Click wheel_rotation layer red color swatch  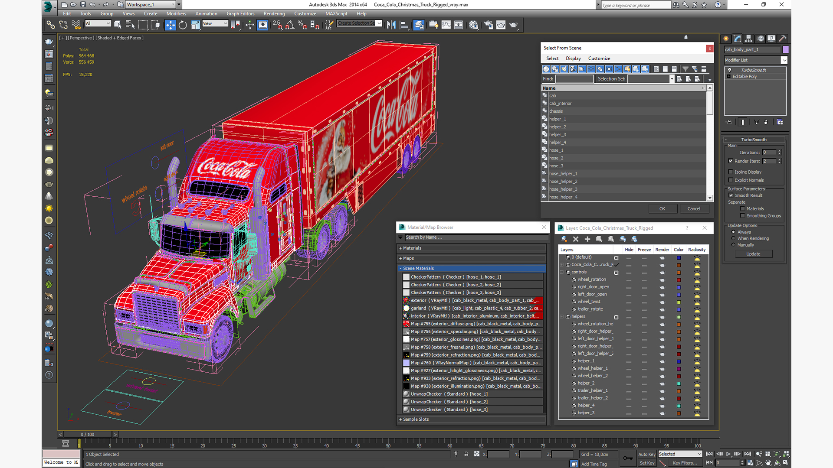pos(679,280)
